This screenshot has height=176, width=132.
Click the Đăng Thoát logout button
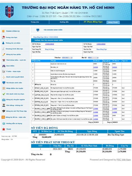(x=113, y=22)
